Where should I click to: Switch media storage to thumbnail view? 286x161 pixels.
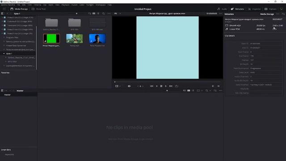pyautogui.click(x=94, y=13)
